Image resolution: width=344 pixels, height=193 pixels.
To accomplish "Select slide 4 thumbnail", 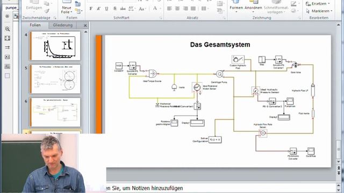I will 55,46.
